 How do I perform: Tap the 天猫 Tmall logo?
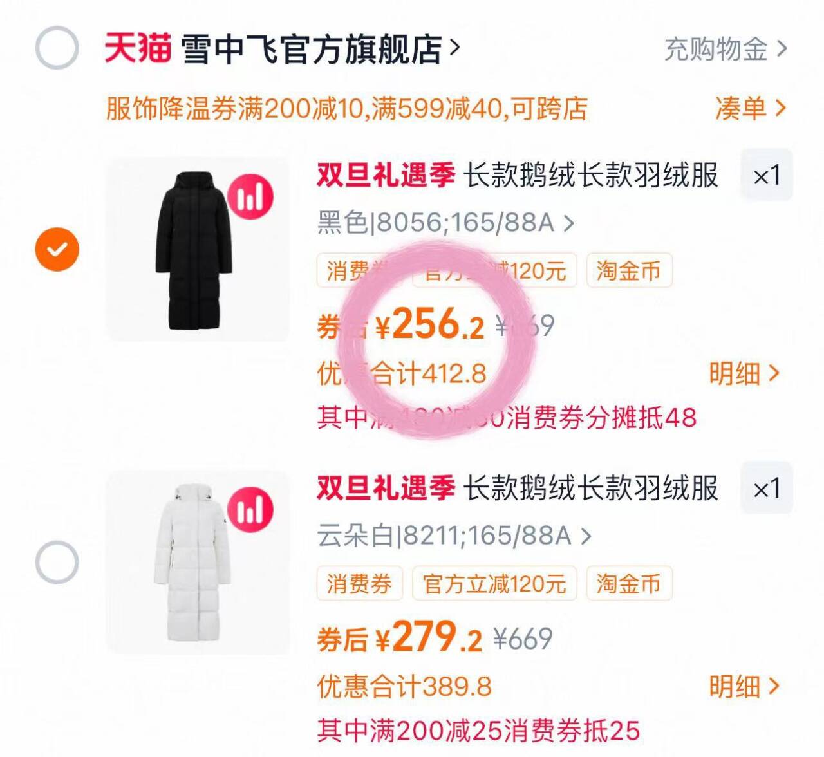(x=138, y=48)
